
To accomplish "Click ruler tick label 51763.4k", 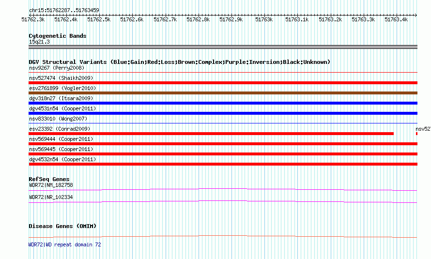I will tap(396, 19).
